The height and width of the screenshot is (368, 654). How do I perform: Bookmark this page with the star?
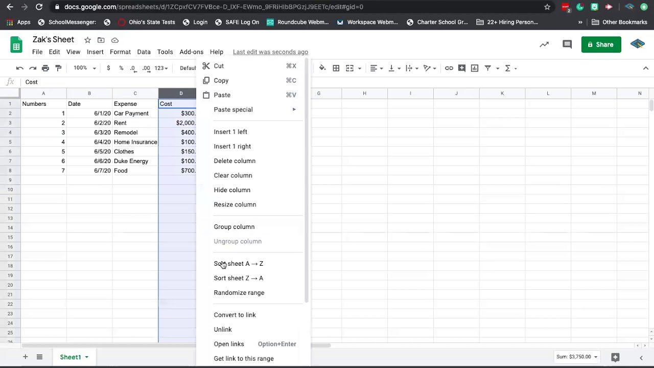pos(547,7)
